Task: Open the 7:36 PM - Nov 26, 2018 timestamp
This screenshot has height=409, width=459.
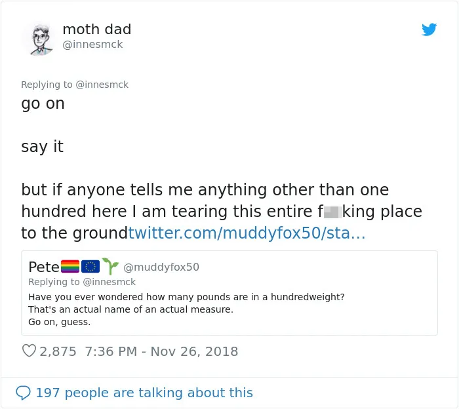Action: [161, 351]
